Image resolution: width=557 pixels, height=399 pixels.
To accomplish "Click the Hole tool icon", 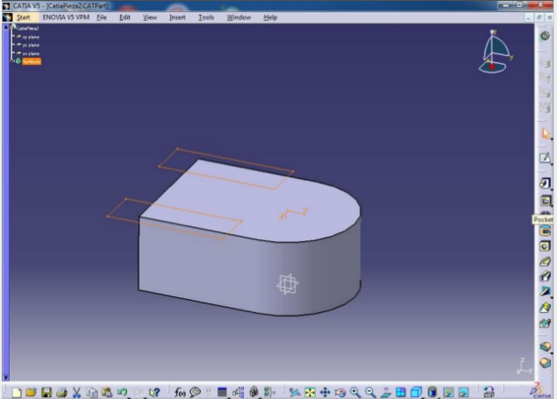I will 545,246.
